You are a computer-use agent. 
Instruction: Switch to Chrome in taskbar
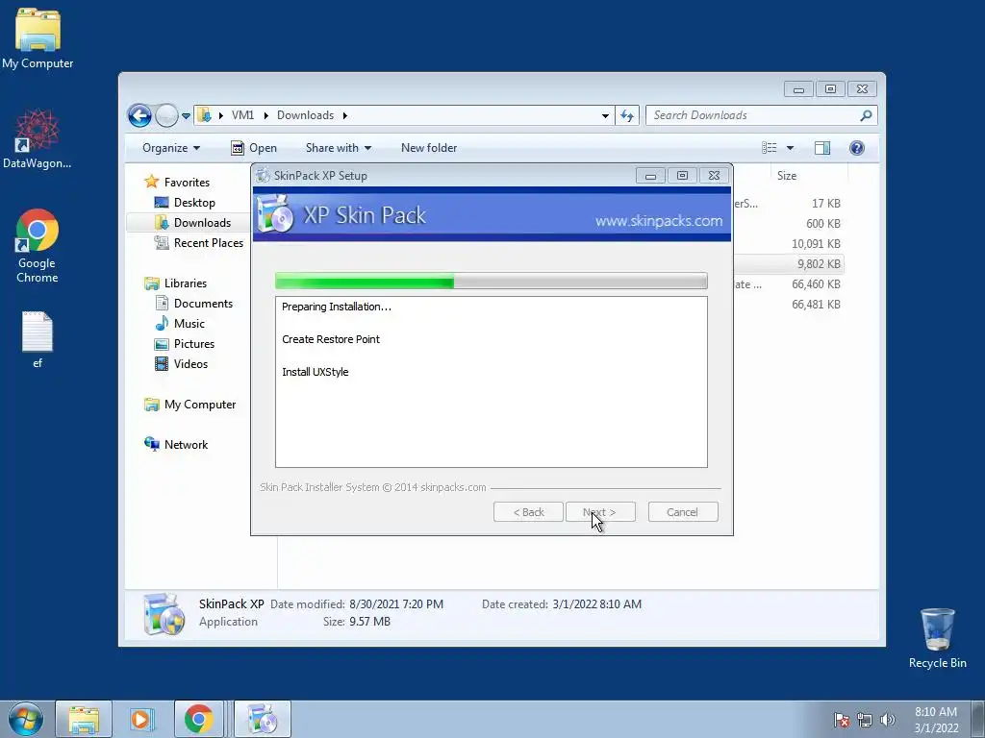[x=198, y=719]
